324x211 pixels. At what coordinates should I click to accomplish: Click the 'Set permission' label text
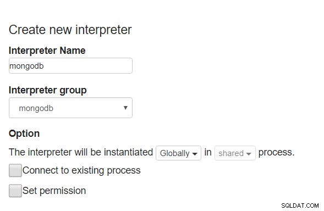54,191
